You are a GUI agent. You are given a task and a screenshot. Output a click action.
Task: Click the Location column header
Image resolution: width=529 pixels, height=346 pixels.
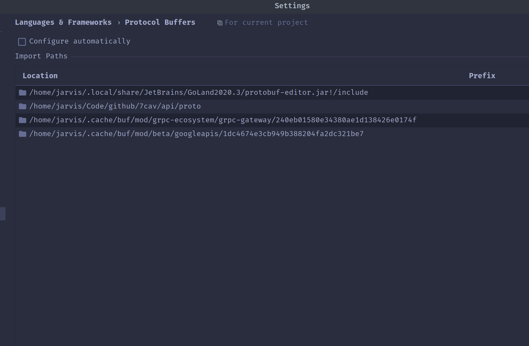coord(40,75)
